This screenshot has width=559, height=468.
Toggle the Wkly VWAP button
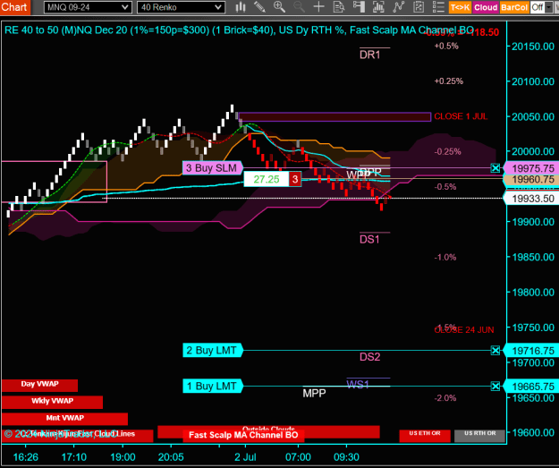click(x=52, y=402)
